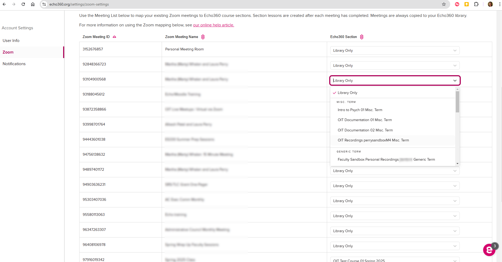The height and width of the screenshot is (262, 502).
Task: Open User Info settings
Action: click(11, 41)
